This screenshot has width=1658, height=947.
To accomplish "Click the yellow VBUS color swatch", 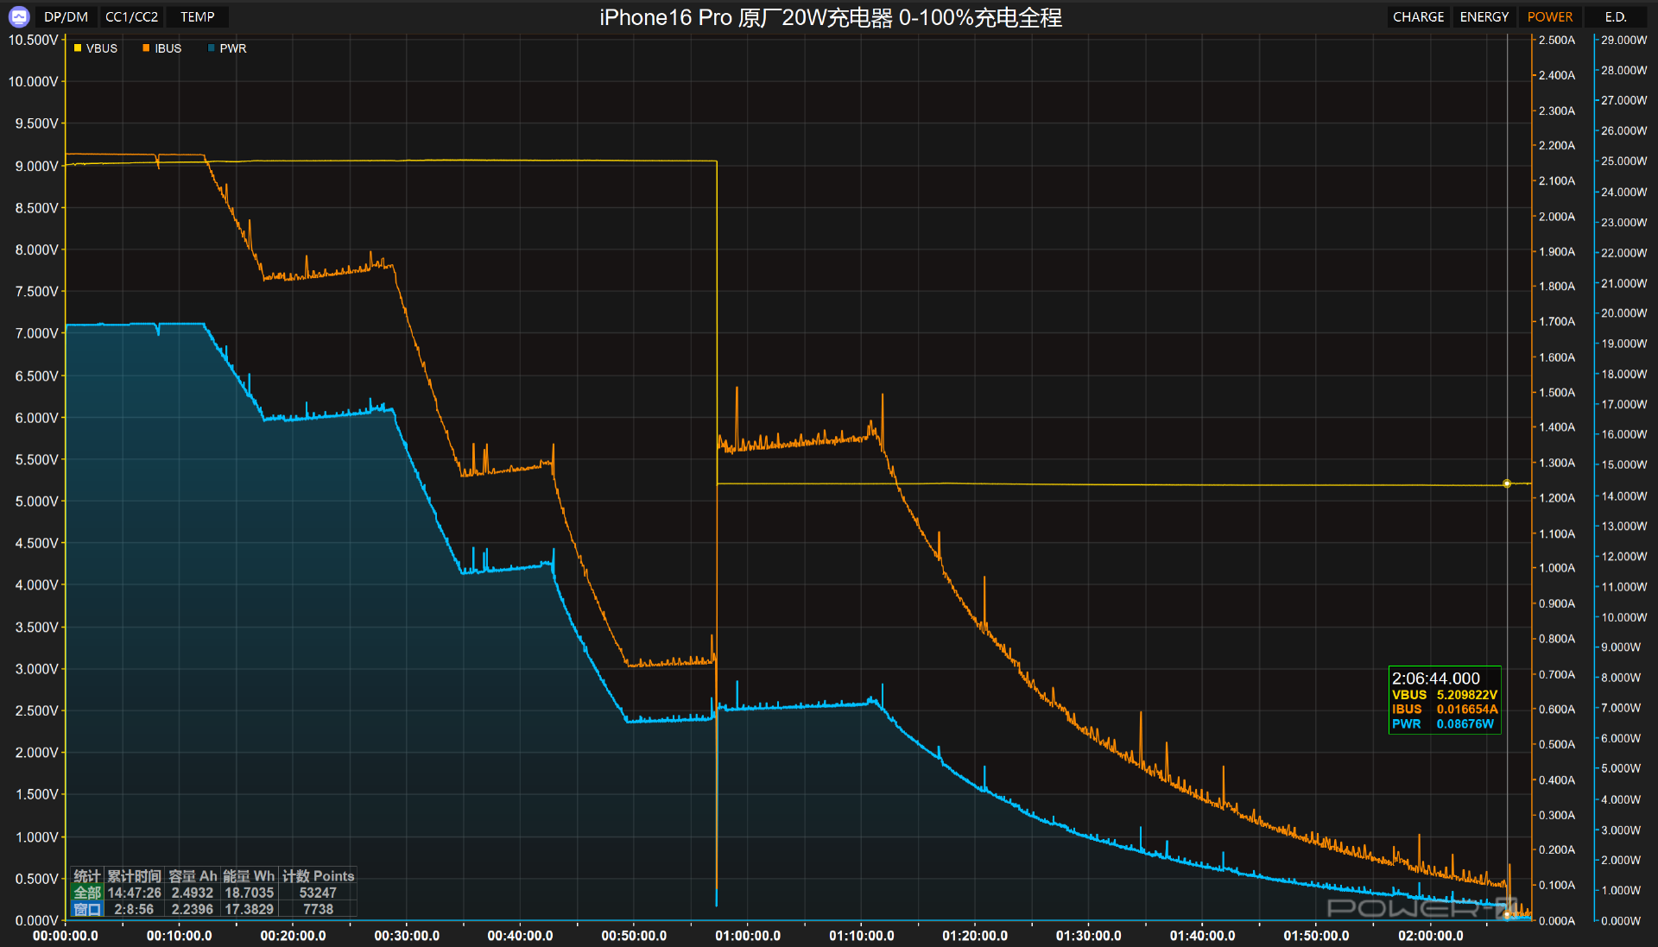I will (x=78, y=48).
